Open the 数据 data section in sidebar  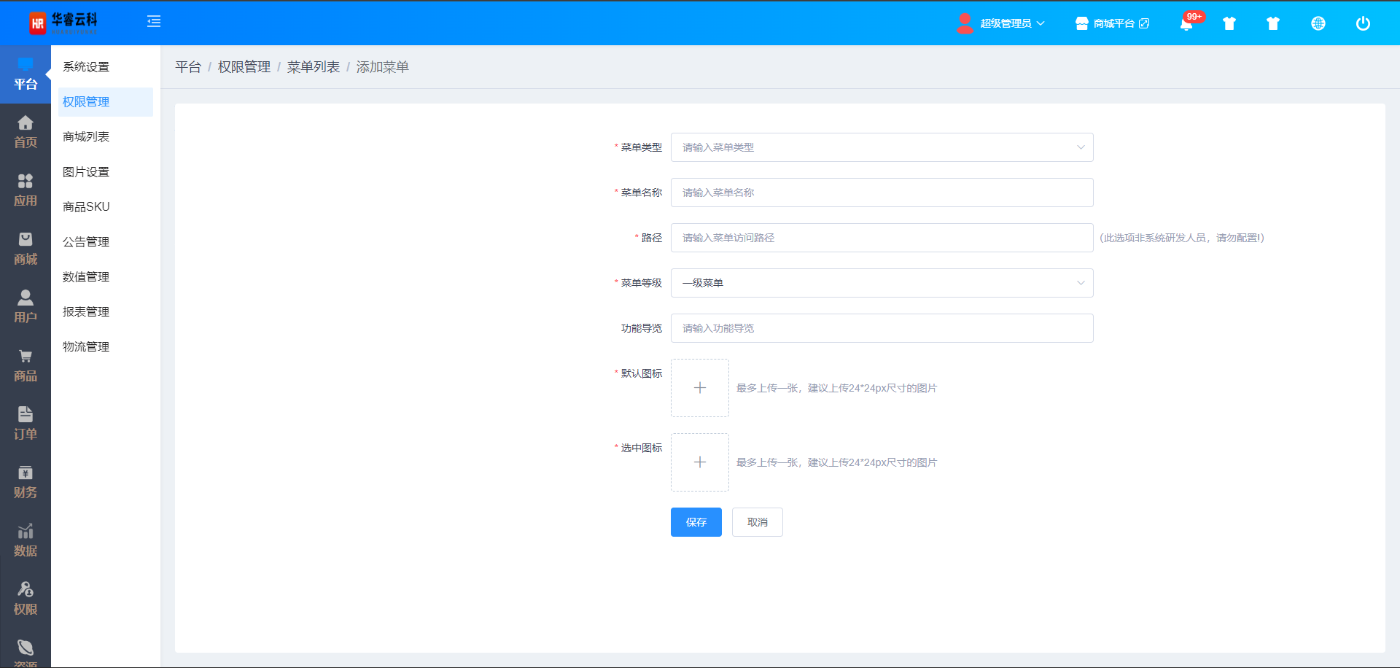point(26,540)
